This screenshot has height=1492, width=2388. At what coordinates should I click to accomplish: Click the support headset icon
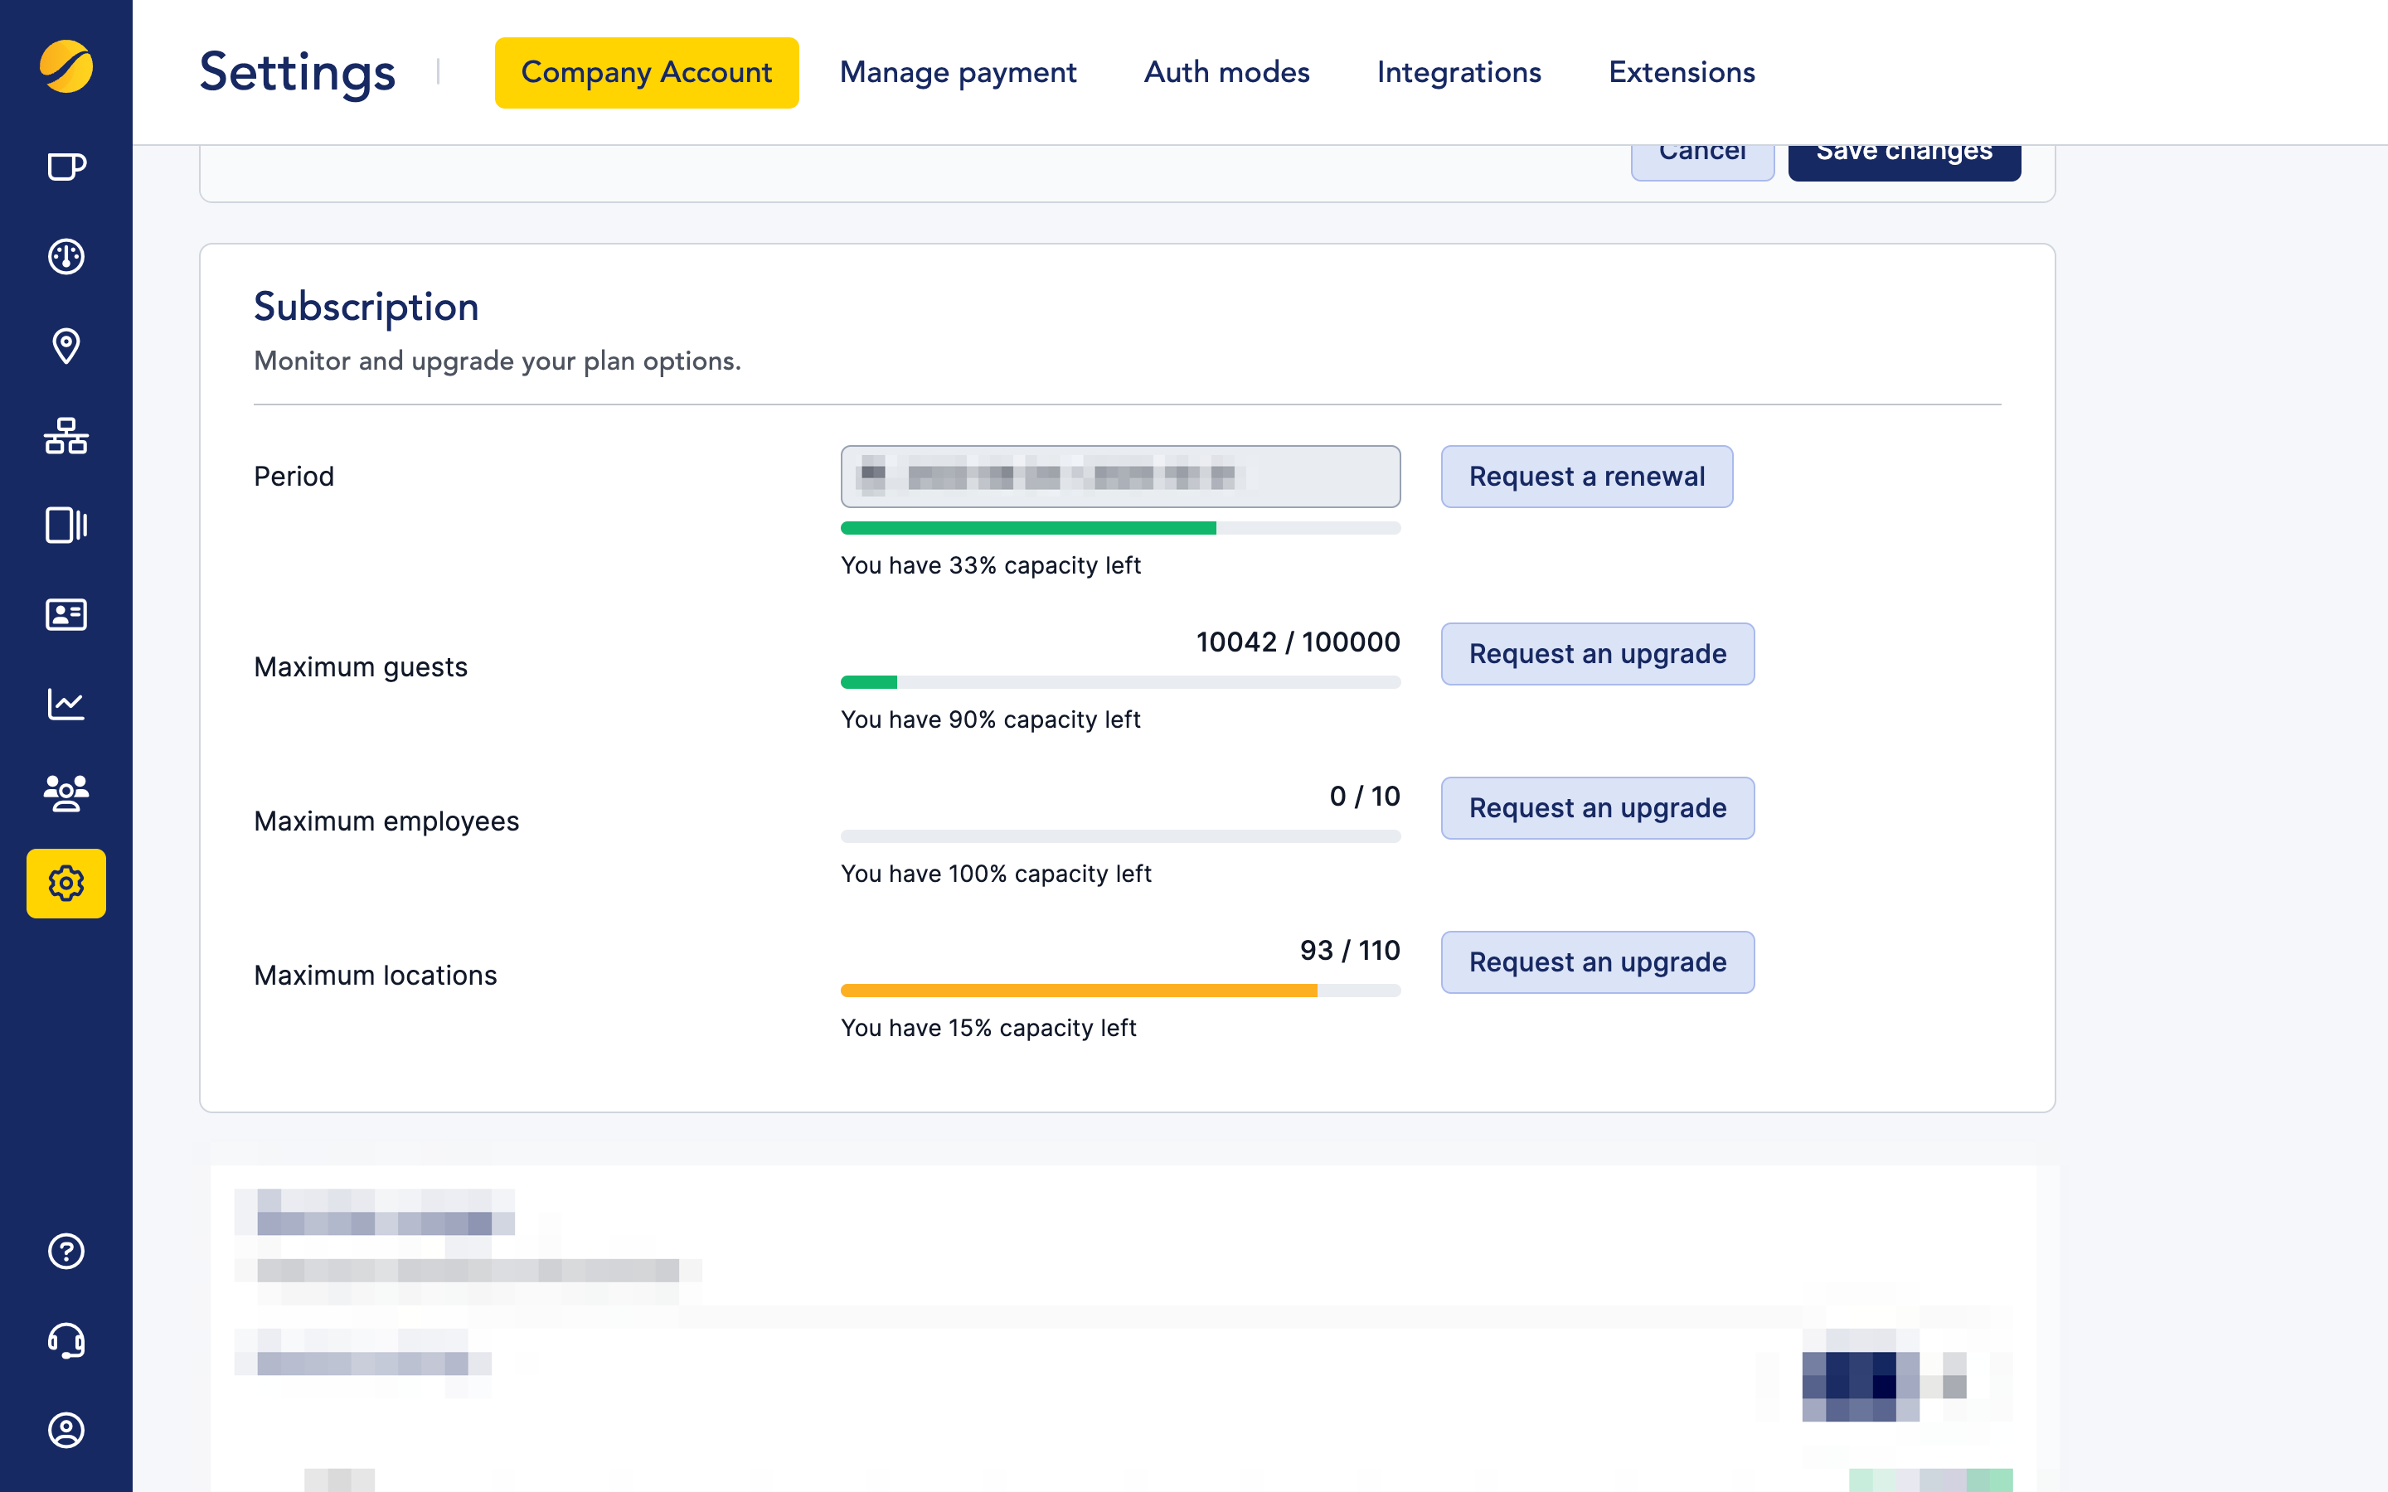tap(66, 1341)
